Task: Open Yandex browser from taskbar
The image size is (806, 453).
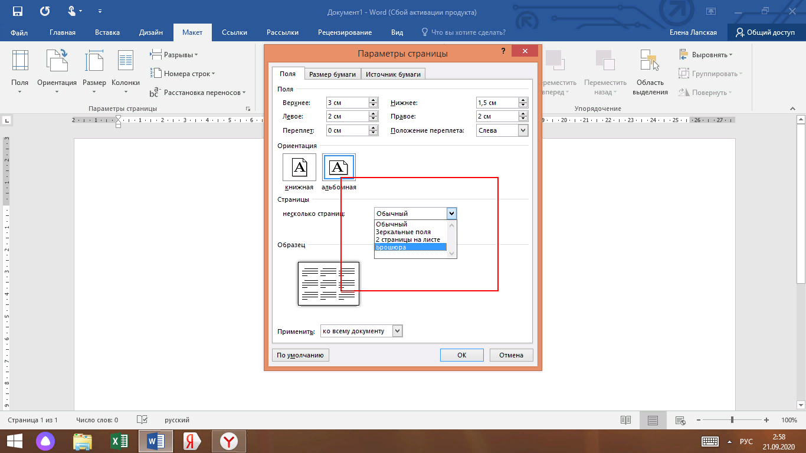Action: coord(229,441)
